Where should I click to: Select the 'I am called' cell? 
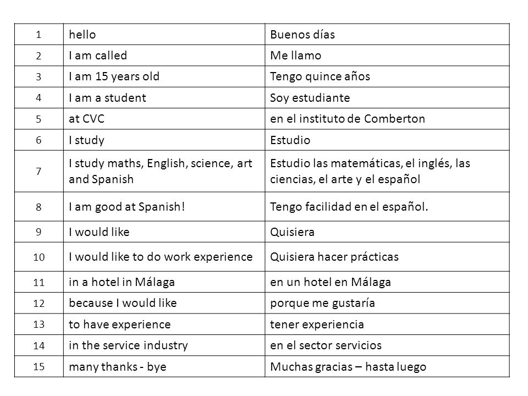click(x=164, y=55)
